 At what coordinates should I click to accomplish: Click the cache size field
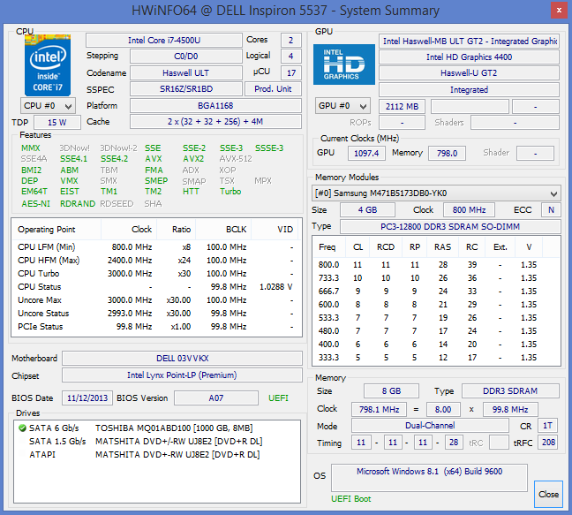(215, 122)
